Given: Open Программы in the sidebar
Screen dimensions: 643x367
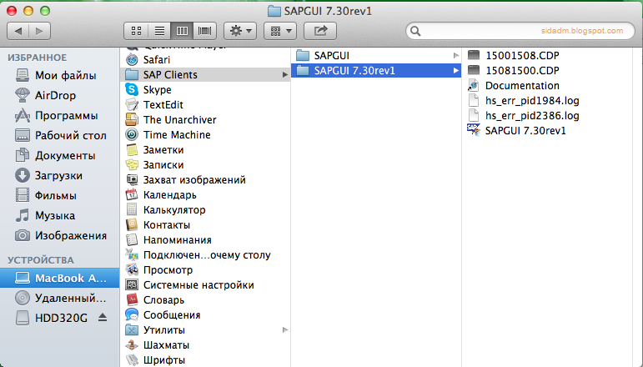Looking at the screenshot, I should pyautogui.click(x=59, y=116).
